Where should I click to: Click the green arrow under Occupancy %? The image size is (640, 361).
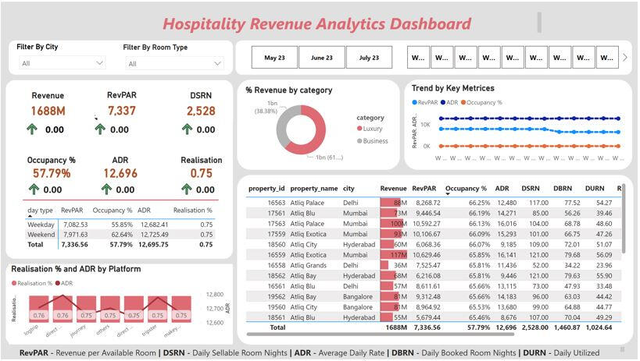[34, 189]
